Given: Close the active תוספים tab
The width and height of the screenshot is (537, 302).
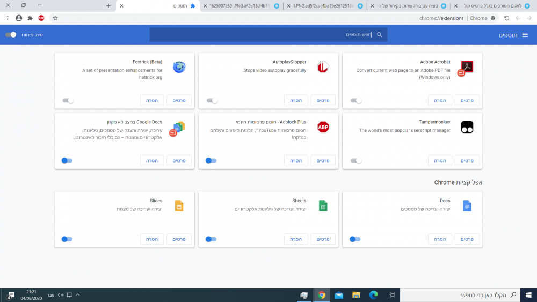Looking at the screenshot, I should point(121,6).
